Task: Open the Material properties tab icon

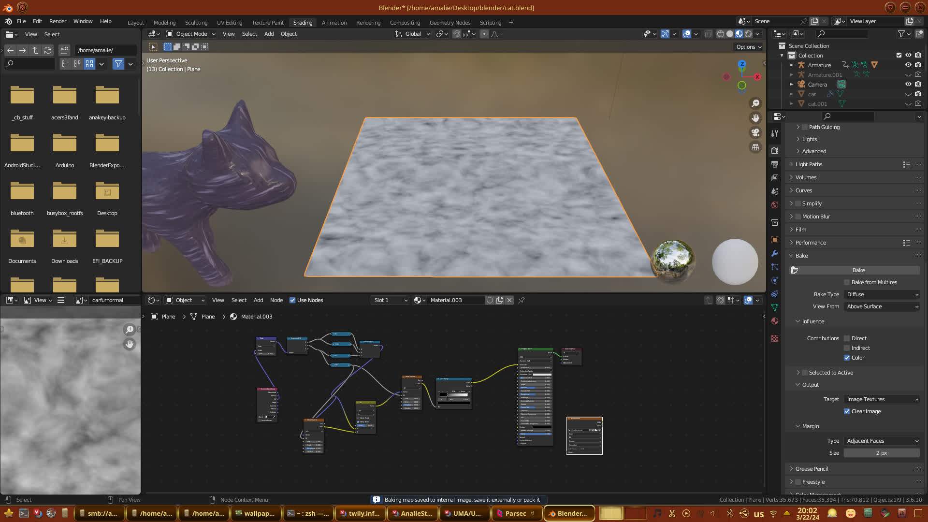Action: coord(775,321)
